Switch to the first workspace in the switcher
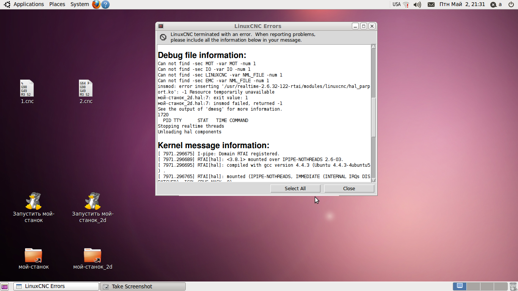The image size is (518, 291). coord(460,286)
